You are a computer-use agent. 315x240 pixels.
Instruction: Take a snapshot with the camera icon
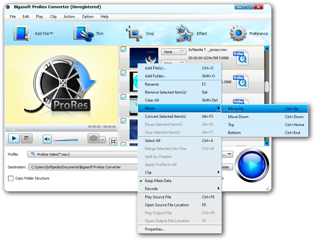(x=93, y=138)
